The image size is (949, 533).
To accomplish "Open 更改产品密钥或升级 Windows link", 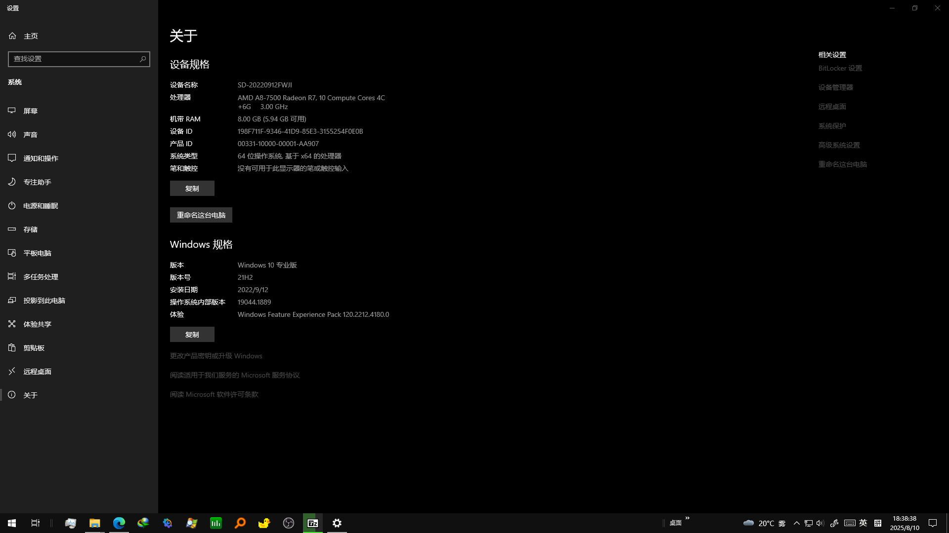I will coord(216,356).
